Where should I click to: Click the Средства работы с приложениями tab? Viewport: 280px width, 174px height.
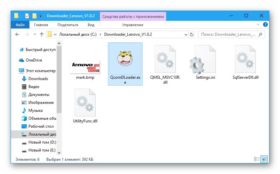point(133,17)
